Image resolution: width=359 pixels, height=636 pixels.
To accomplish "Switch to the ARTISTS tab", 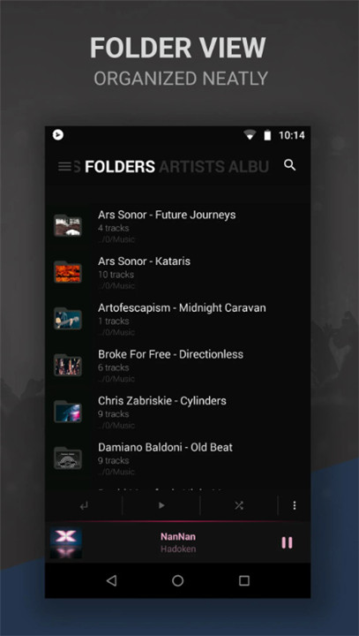I will pyautogui.click(x=192, y=166).
